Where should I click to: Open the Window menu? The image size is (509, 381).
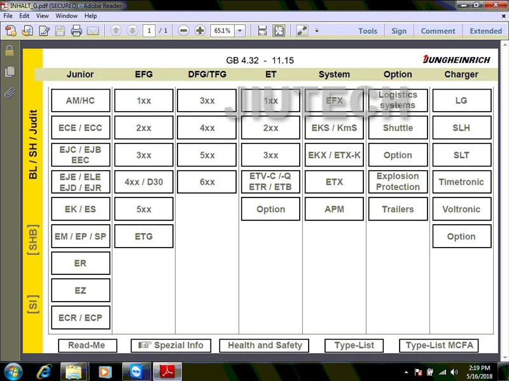pyautogui.click(x=67, y=15)
